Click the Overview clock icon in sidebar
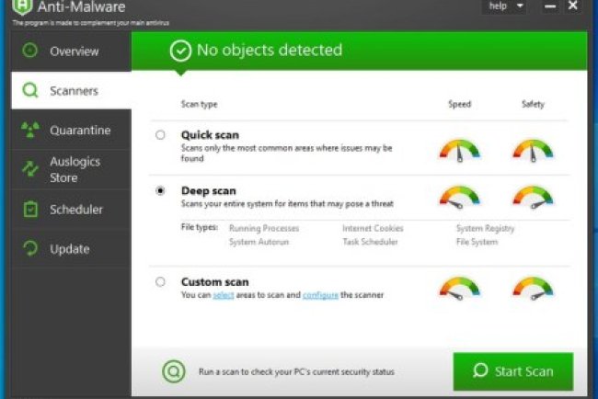 pos(29,51)
